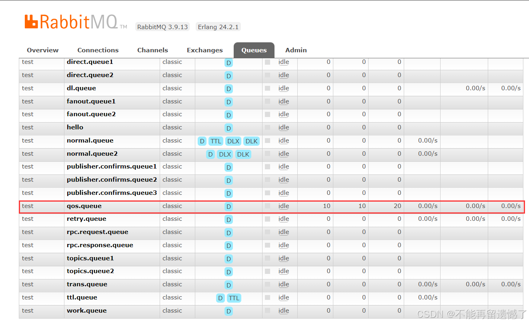The width and height of the screenshot is (529, 323).
Task: Click the D badge on normal.queue2
Action: (x=210, y=154)
